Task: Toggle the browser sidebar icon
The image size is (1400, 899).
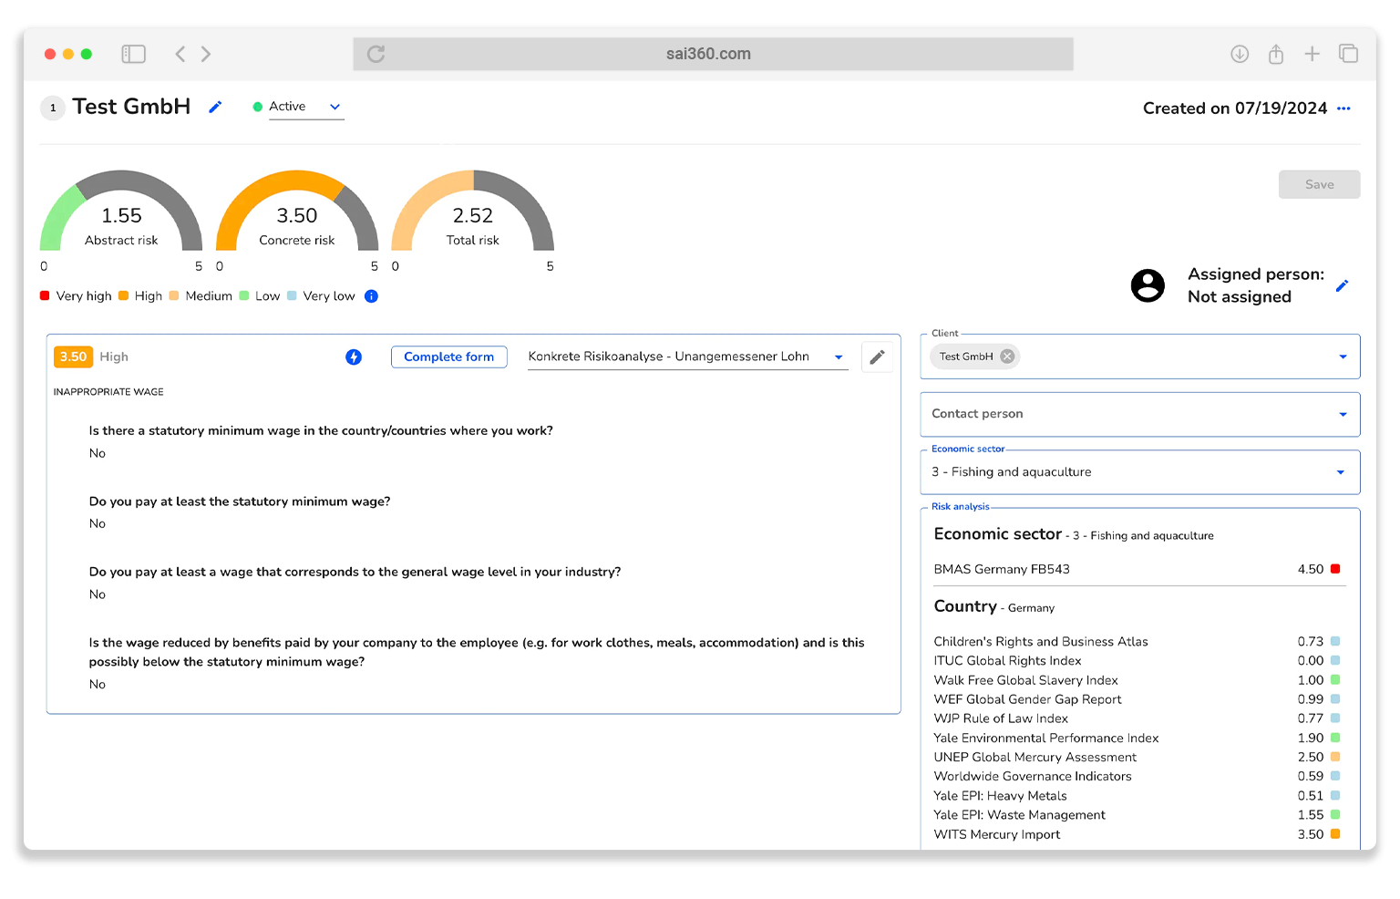Action: [x=134, y=54]
